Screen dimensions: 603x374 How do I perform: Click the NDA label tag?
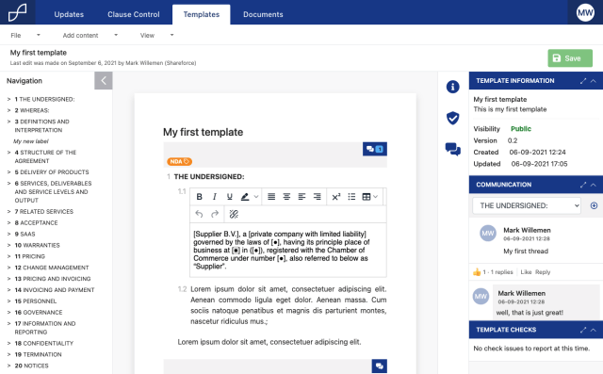click(x=179, y=161)
